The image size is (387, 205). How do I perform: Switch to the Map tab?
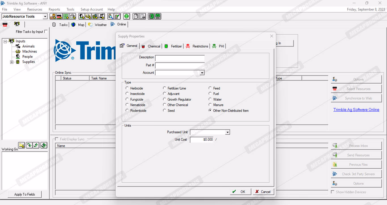click(x=78, y=25)
